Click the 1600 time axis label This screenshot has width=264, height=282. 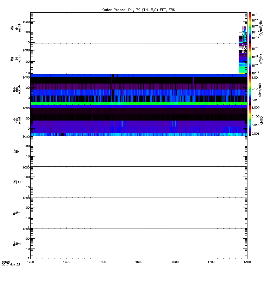[x=175, y=262]
